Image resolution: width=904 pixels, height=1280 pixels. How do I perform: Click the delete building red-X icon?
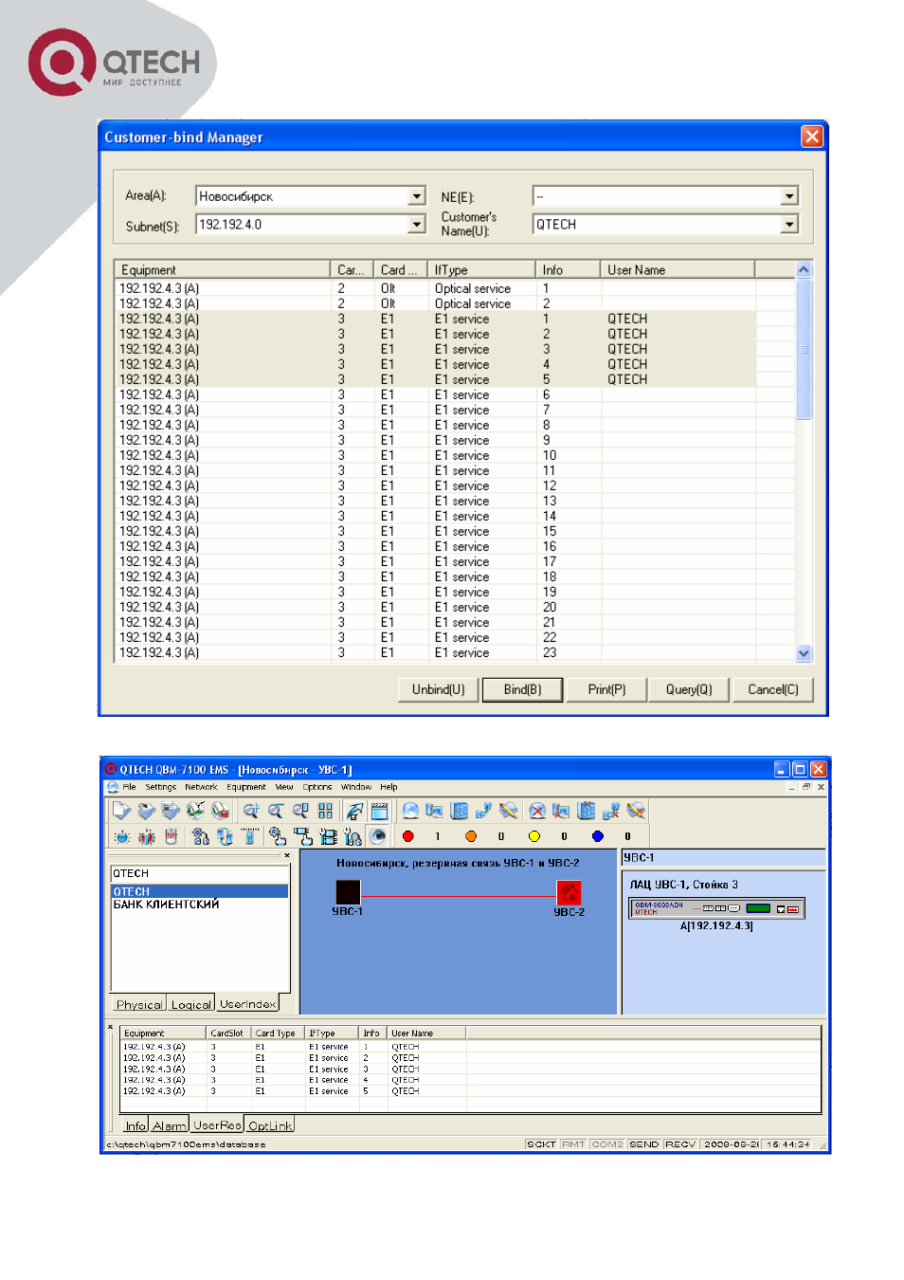587,811
